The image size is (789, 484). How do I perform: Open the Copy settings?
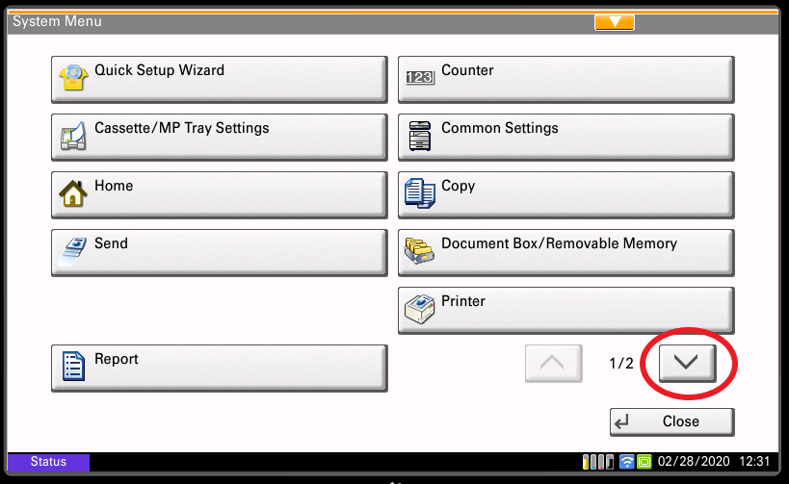[566, 195]
